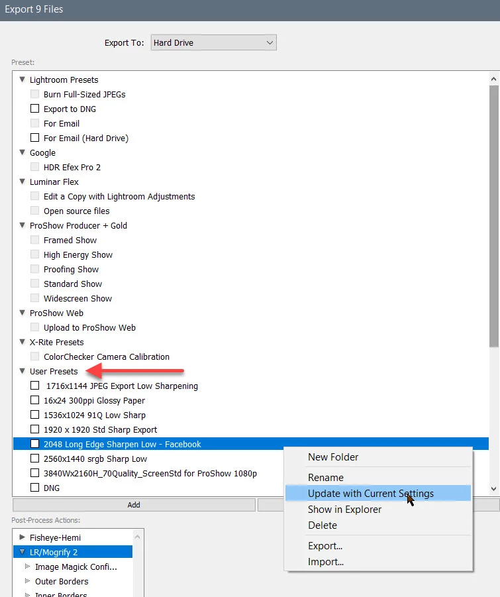Check 1920 x 1920 Std Sharp Export box
500x597 pixels.
pyautogui.click(x=34, y=429)
